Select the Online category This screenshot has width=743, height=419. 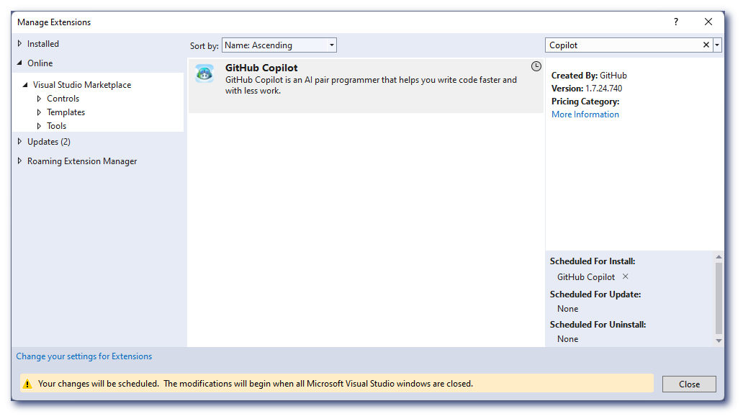[x=40, y=63]
